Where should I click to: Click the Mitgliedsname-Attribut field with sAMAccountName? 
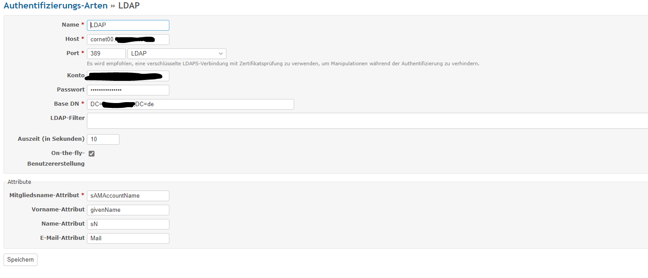tap(128, 196)
